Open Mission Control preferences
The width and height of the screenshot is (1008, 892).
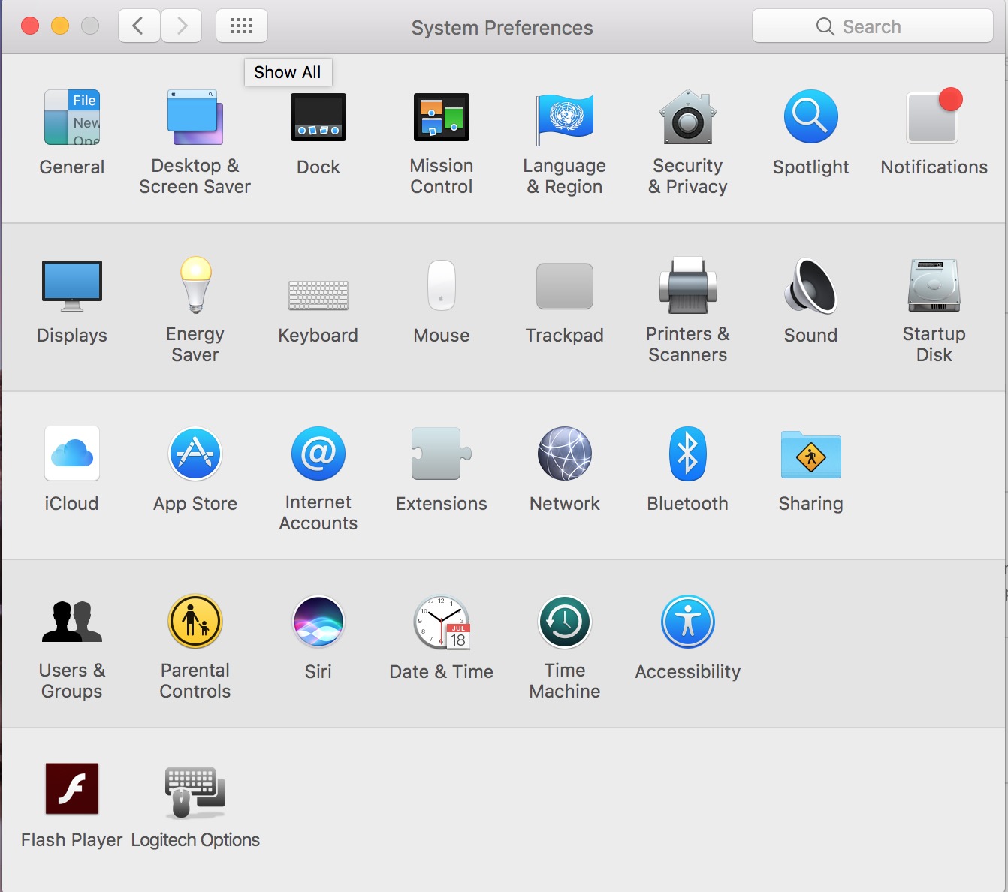point(442,118)
